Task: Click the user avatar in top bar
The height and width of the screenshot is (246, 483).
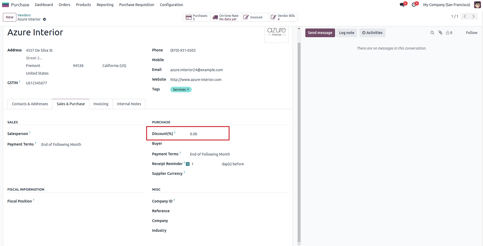Action: pyautogui.click(x=477, y=5)
